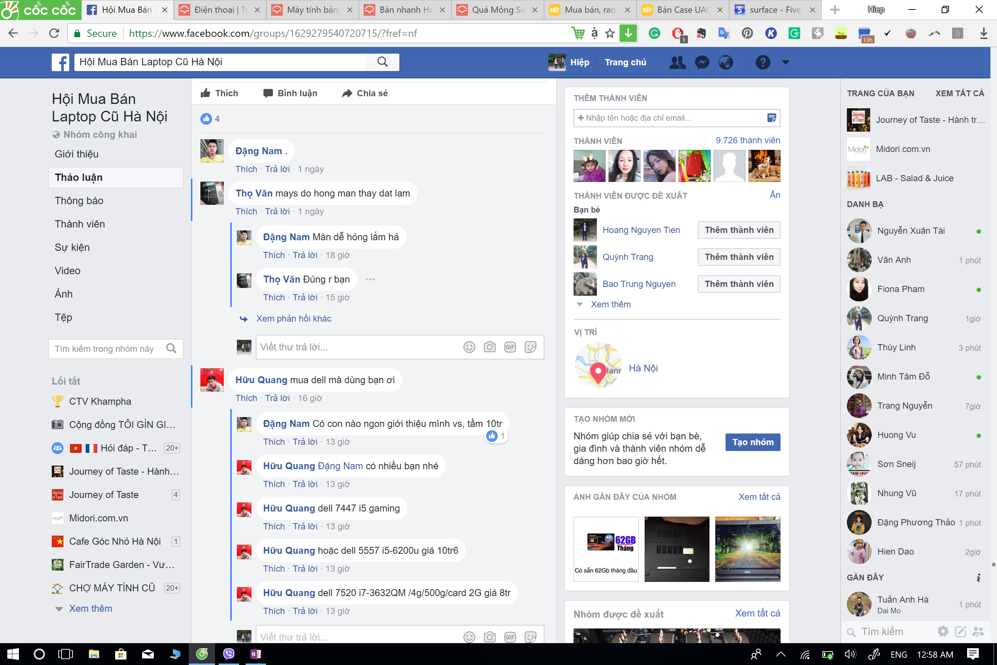Click the Tìm kiếm trong nhóm này search box

(116, 349)
